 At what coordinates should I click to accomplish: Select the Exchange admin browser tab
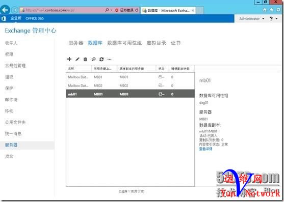(168, 11)
